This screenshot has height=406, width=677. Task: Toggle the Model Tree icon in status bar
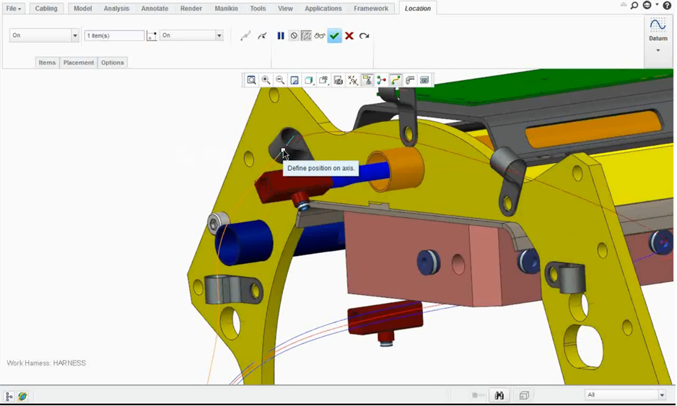click(x=9, y=396)
